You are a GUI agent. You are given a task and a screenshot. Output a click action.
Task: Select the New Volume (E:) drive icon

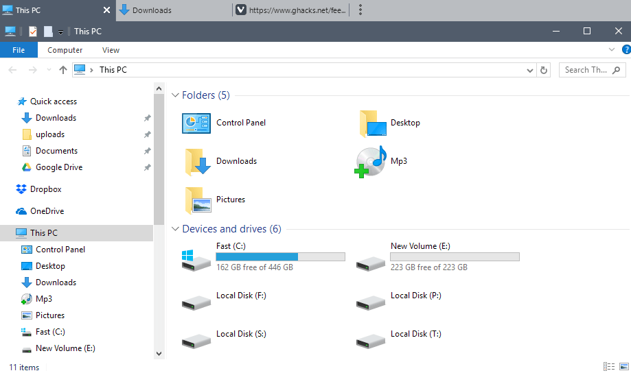pyautogui.click(x=371, y=264)
